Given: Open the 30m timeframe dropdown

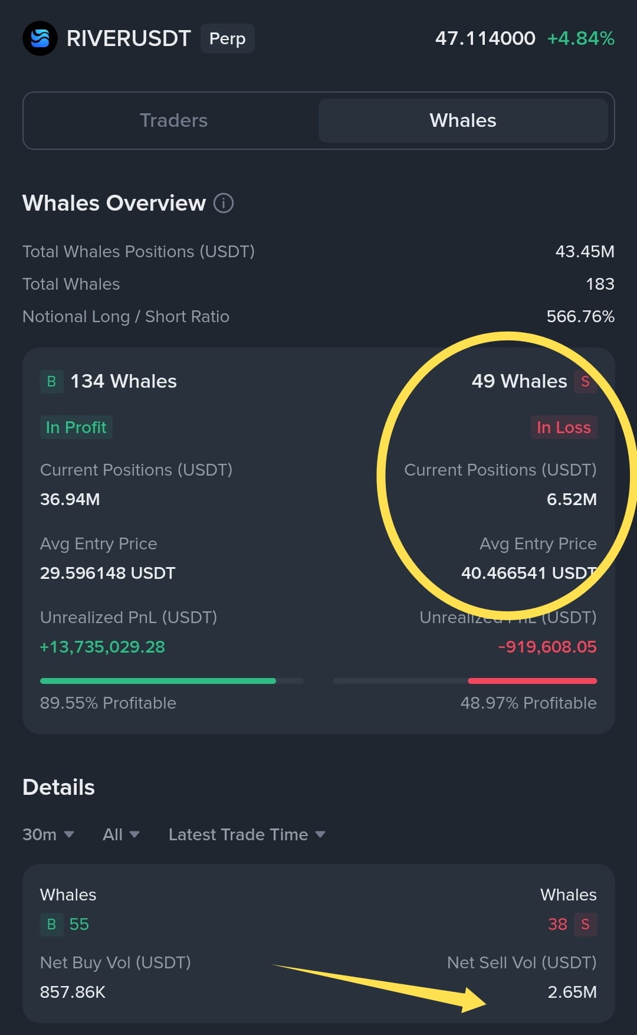Looking at the screenshot, I should point(48,834).
